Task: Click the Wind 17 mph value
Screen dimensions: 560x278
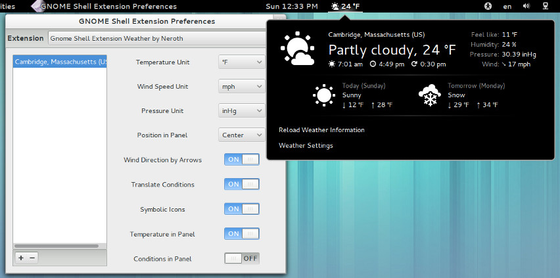Action: [519, 64]
